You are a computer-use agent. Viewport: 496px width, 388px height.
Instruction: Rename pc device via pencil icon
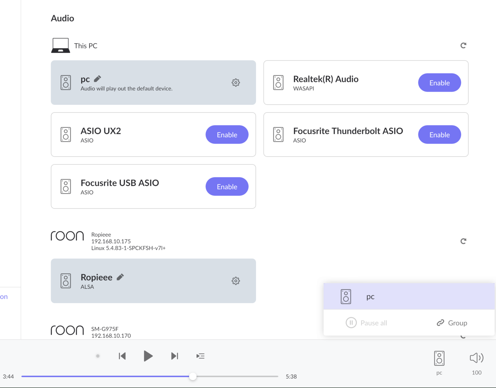click(x=97, y=79)
